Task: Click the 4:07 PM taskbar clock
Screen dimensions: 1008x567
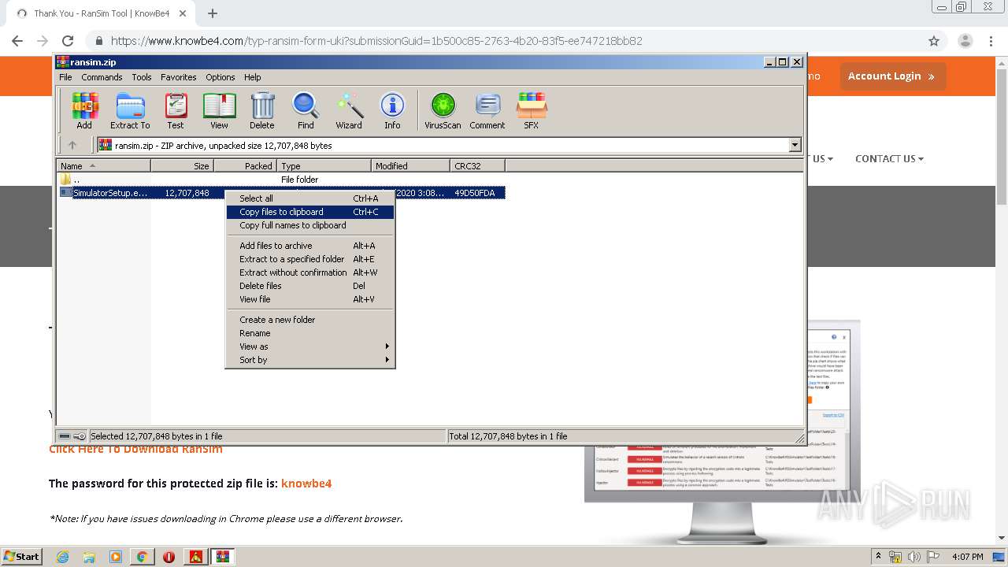Action: (x=967, y=557)
